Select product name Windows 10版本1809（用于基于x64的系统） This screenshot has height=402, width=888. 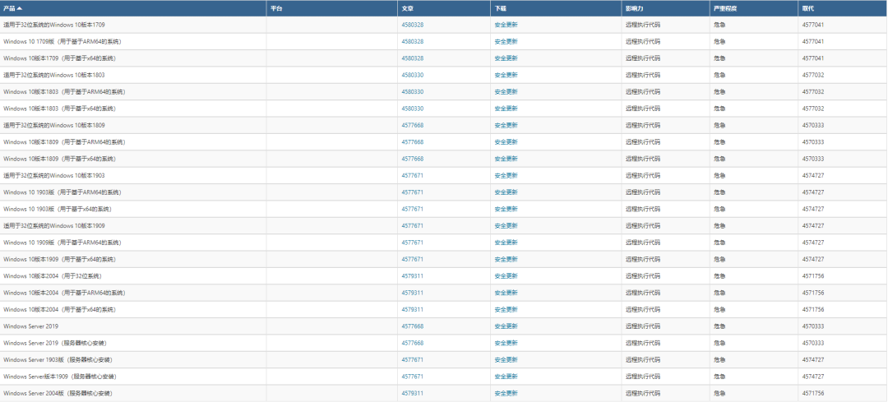click(59, 159)
